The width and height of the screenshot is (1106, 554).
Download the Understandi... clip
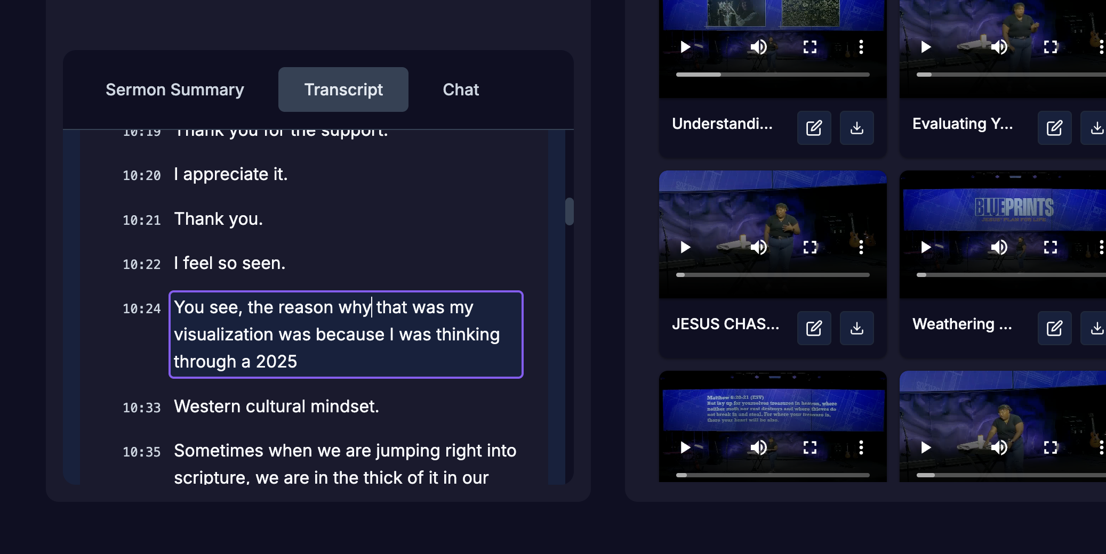(x=856, y=128)
